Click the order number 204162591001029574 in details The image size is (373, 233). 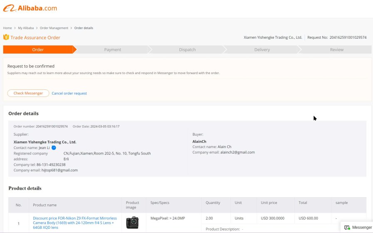tap(52, 126)
